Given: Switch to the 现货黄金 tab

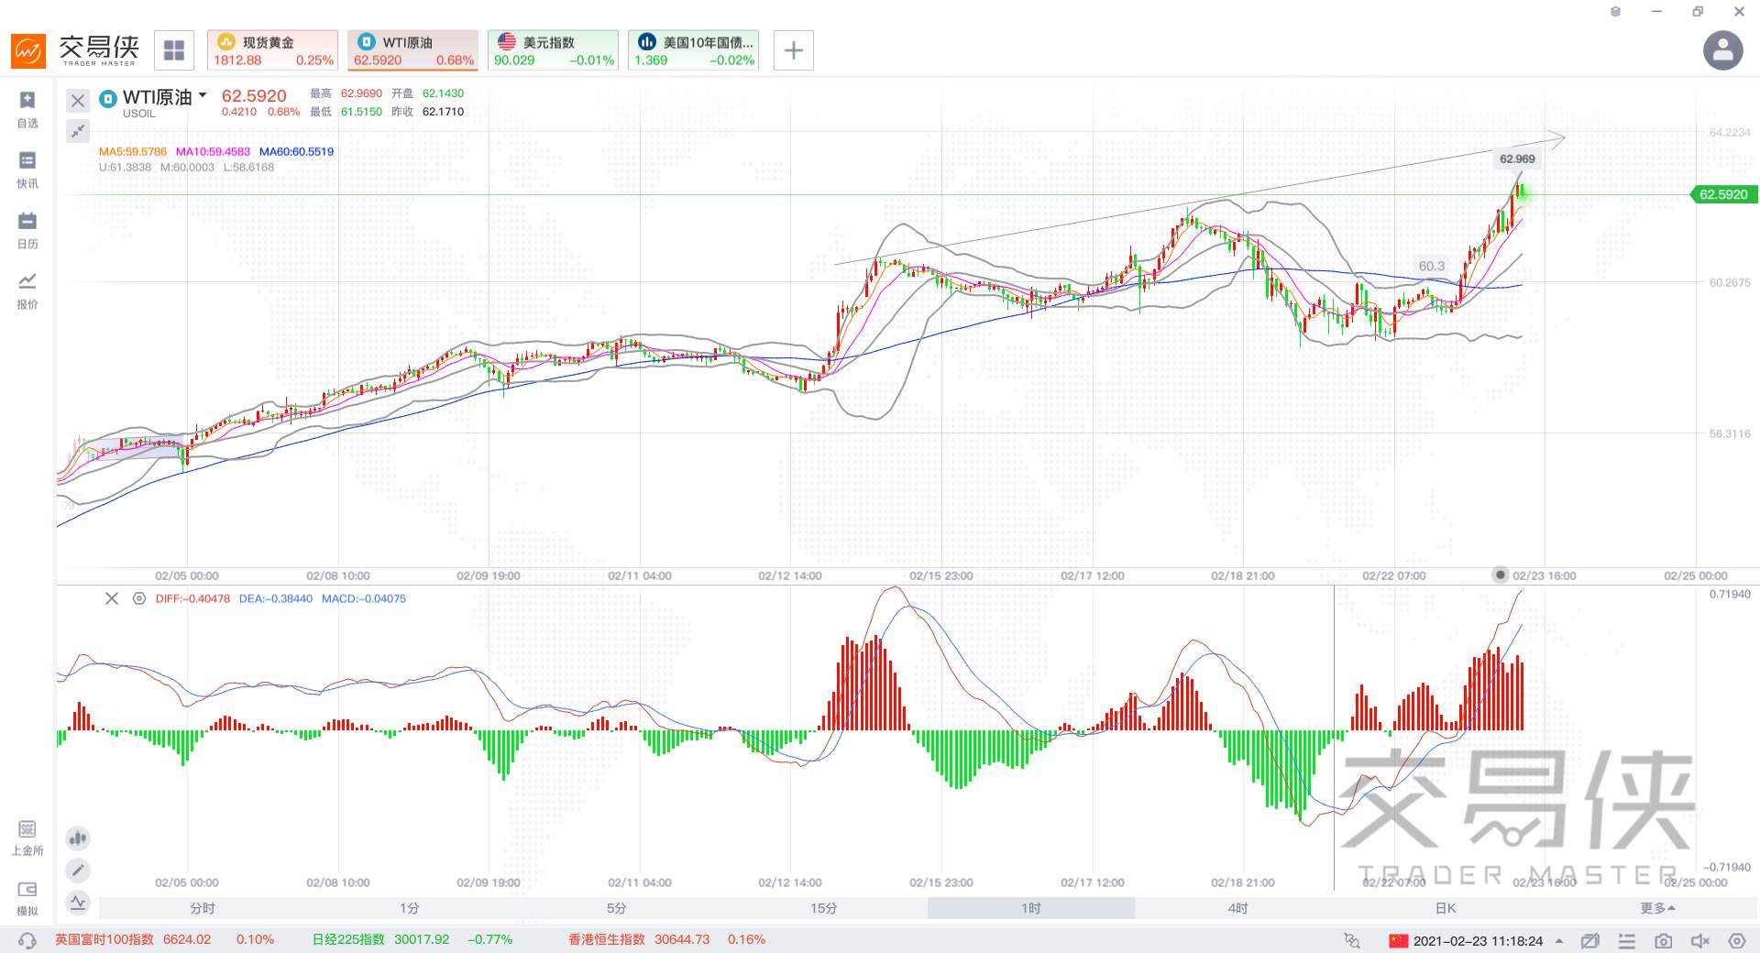Looking at the screenshot, I should tap(272, 50).
